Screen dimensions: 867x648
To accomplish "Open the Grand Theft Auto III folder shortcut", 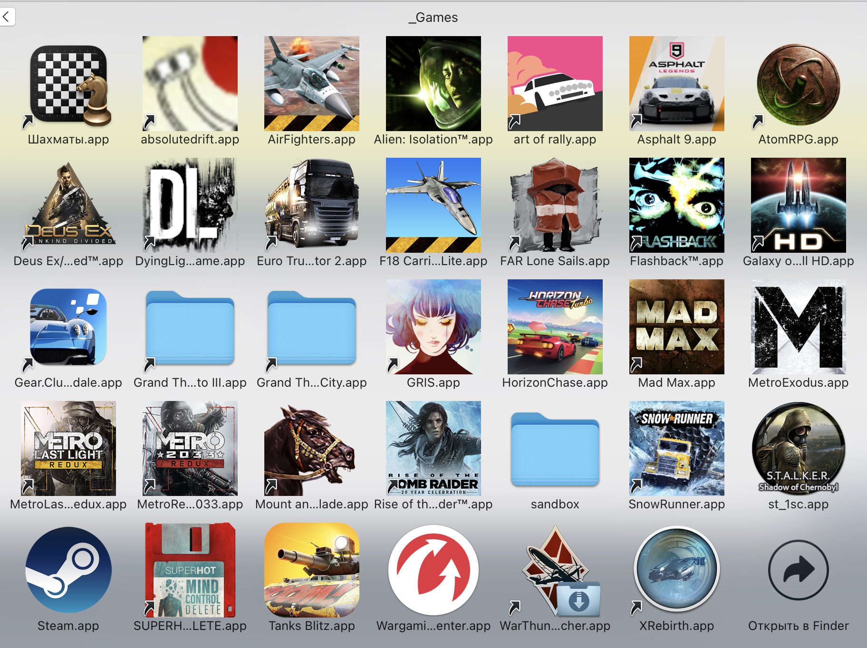I will [x=190, y=327].
